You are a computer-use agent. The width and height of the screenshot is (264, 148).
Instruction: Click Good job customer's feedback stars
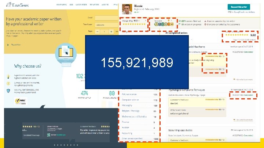point(212,99)
